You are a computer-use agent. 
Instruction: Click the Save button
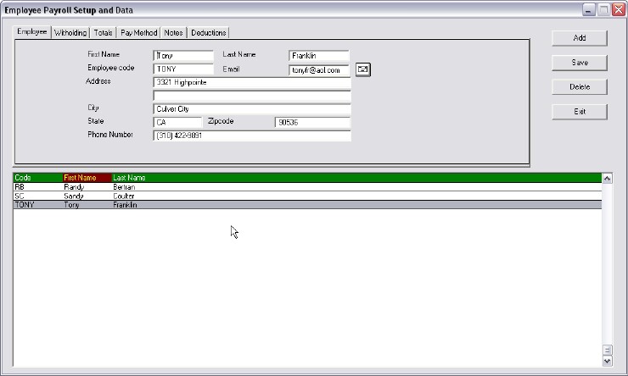[579, 63]
